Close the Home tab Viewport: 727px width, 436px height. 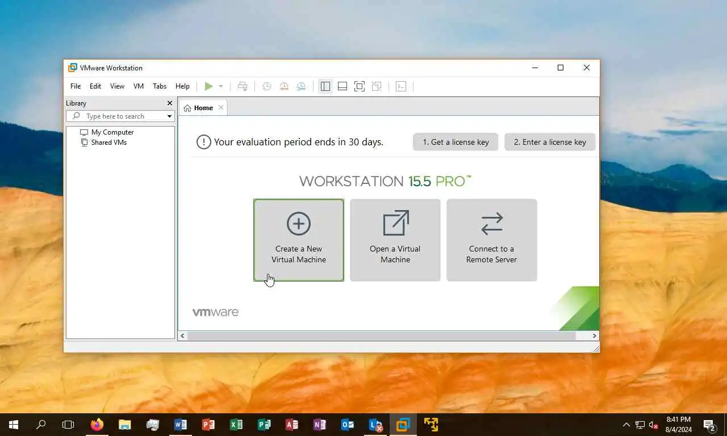point(221,107)
